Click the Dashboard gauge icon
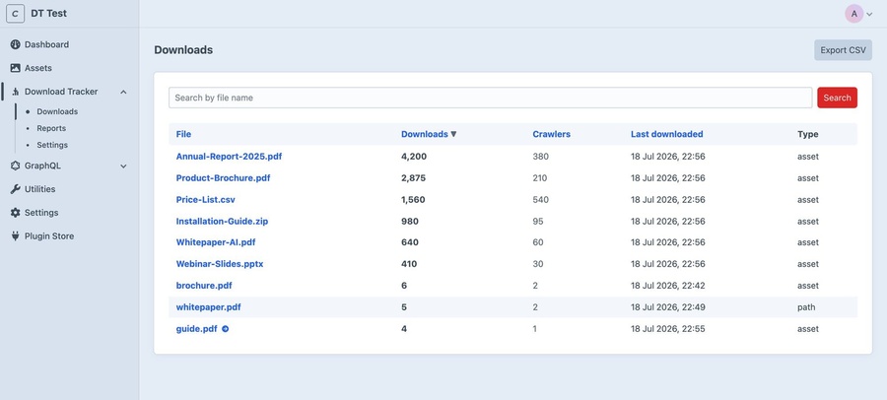The image size is (887, 400). point(15,44)
